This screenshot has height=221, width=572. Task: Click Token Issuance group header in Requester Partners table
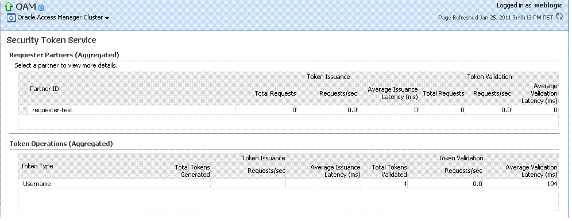pyautogui.click(x=328, y=77)
